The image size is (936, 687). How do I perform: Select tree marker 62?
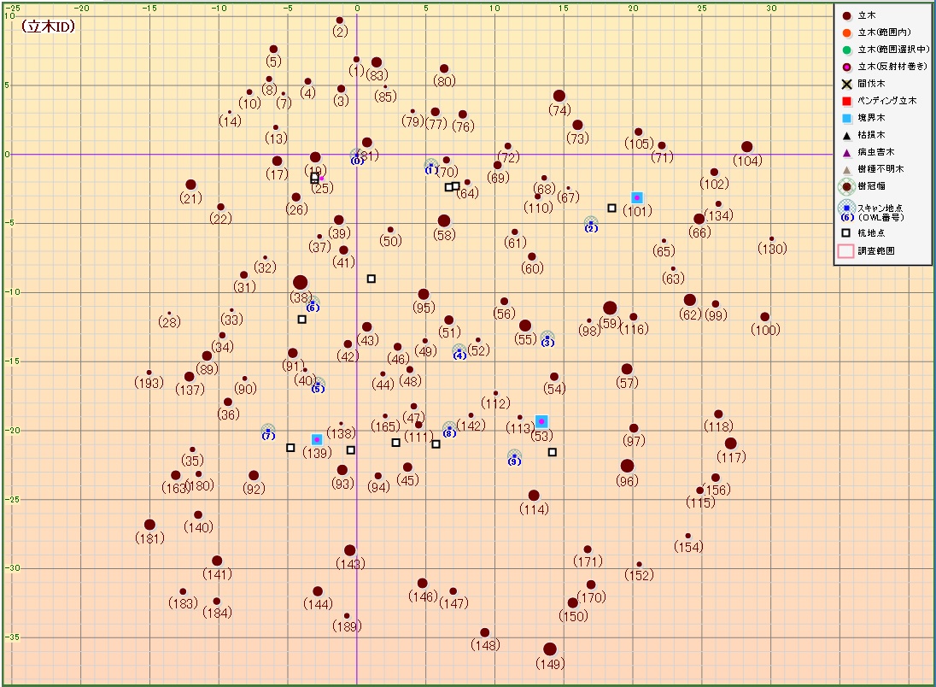click(689, 300)
